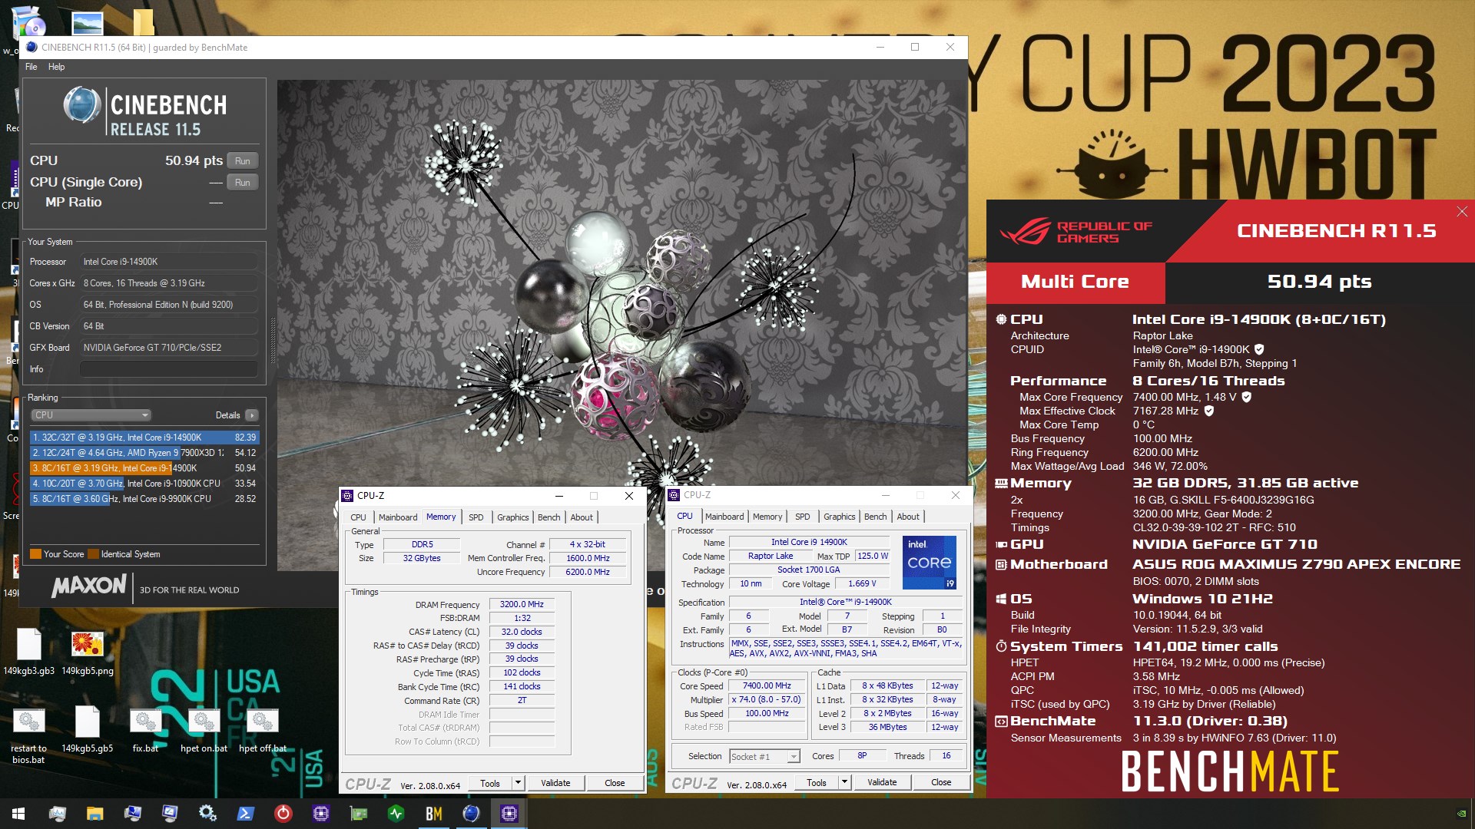Image resolution: width=1475 pixels, height=829 pixels.
Task: Run the Cinebench CPU multi-core test
Action: 242,160
